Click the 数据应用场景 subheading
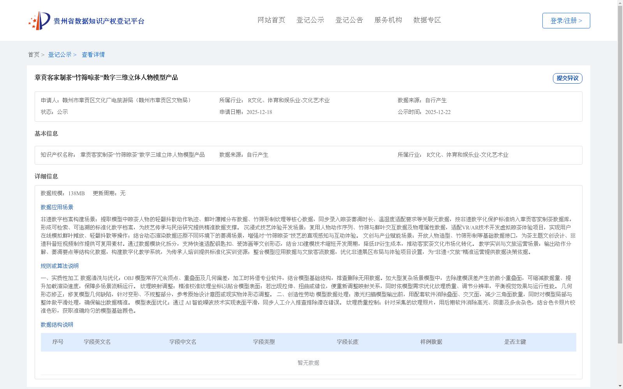 point(57,207)
